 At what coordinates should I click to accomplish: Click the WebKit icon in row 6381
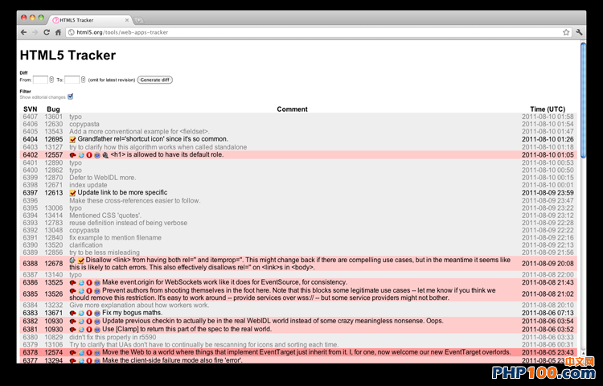pos(97,330)
